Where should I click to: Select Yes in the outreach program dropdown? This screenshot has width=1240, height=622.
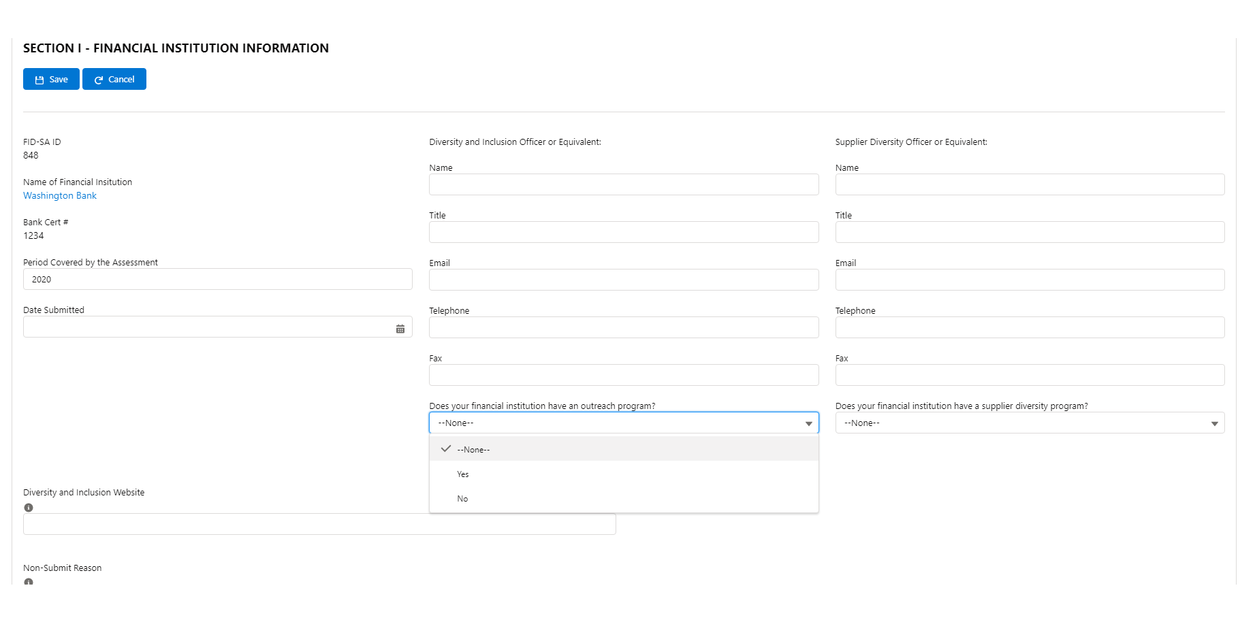tap(463, 474)
